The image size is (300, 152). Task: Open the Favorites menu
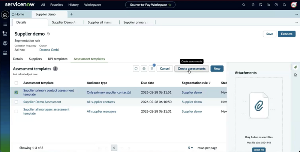pos(57,5)
